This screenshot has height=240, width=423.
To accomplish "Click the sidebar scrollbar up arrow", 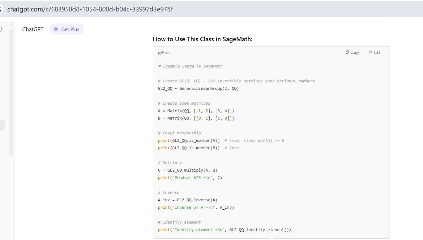I will (11, 24).
